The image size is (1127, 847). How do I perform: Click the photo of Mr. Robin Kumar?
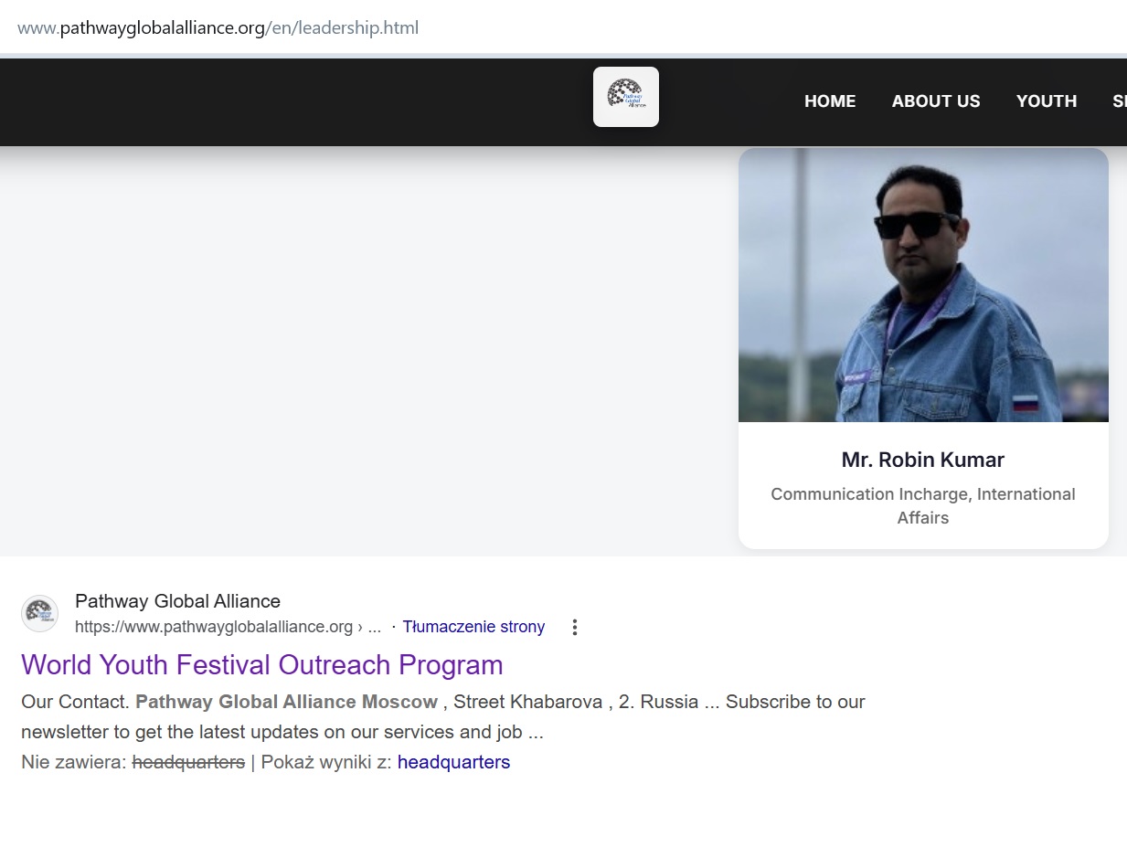click(x=923, y=285)
